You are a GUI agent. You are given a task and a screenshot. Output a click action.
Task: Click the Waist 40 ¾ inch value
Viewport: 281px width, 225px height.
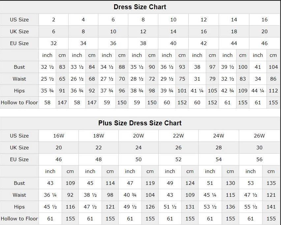click(x=130, y=195)
